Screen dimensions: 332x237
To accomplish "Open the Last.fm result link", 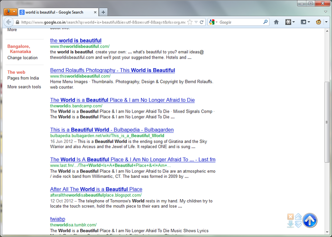I will coord(133,159).
